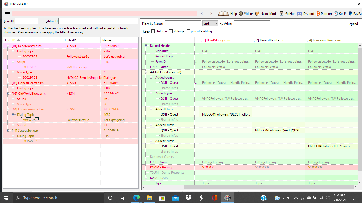This screenshot has height=203, width=362.
Task: Collapse the DATA - DATA section
Action: [x=146, y=178]
